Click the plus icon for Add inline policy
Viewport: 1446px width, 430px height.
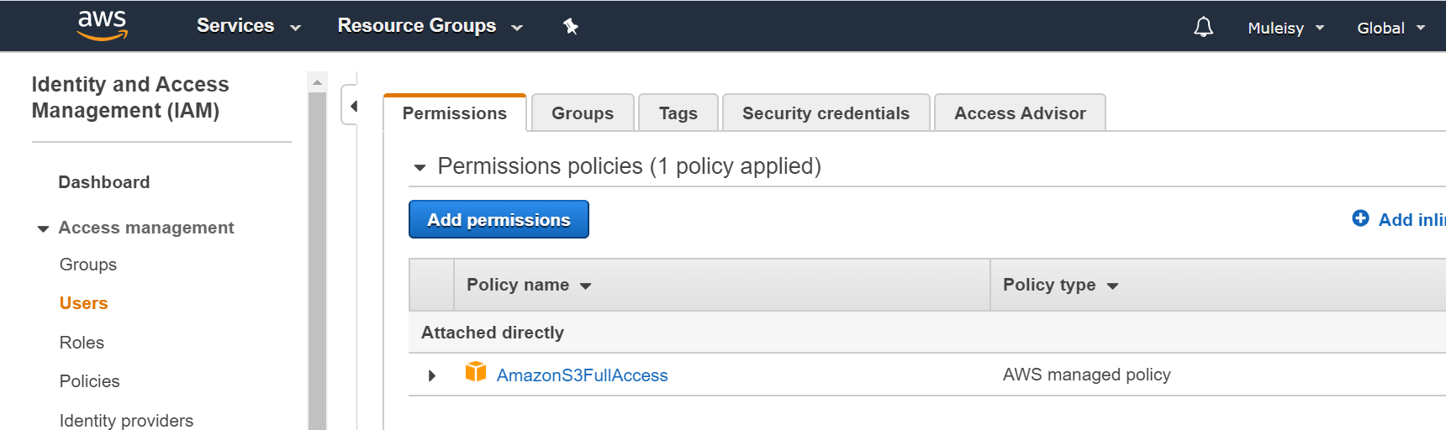pyautogui.click(x=1360, y=218)
